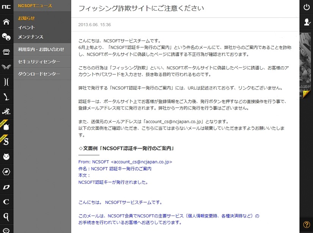Image resolution: width=313 pixels, height=233 pixels.
Task: Select the cat face game icon
Action: 6,157
